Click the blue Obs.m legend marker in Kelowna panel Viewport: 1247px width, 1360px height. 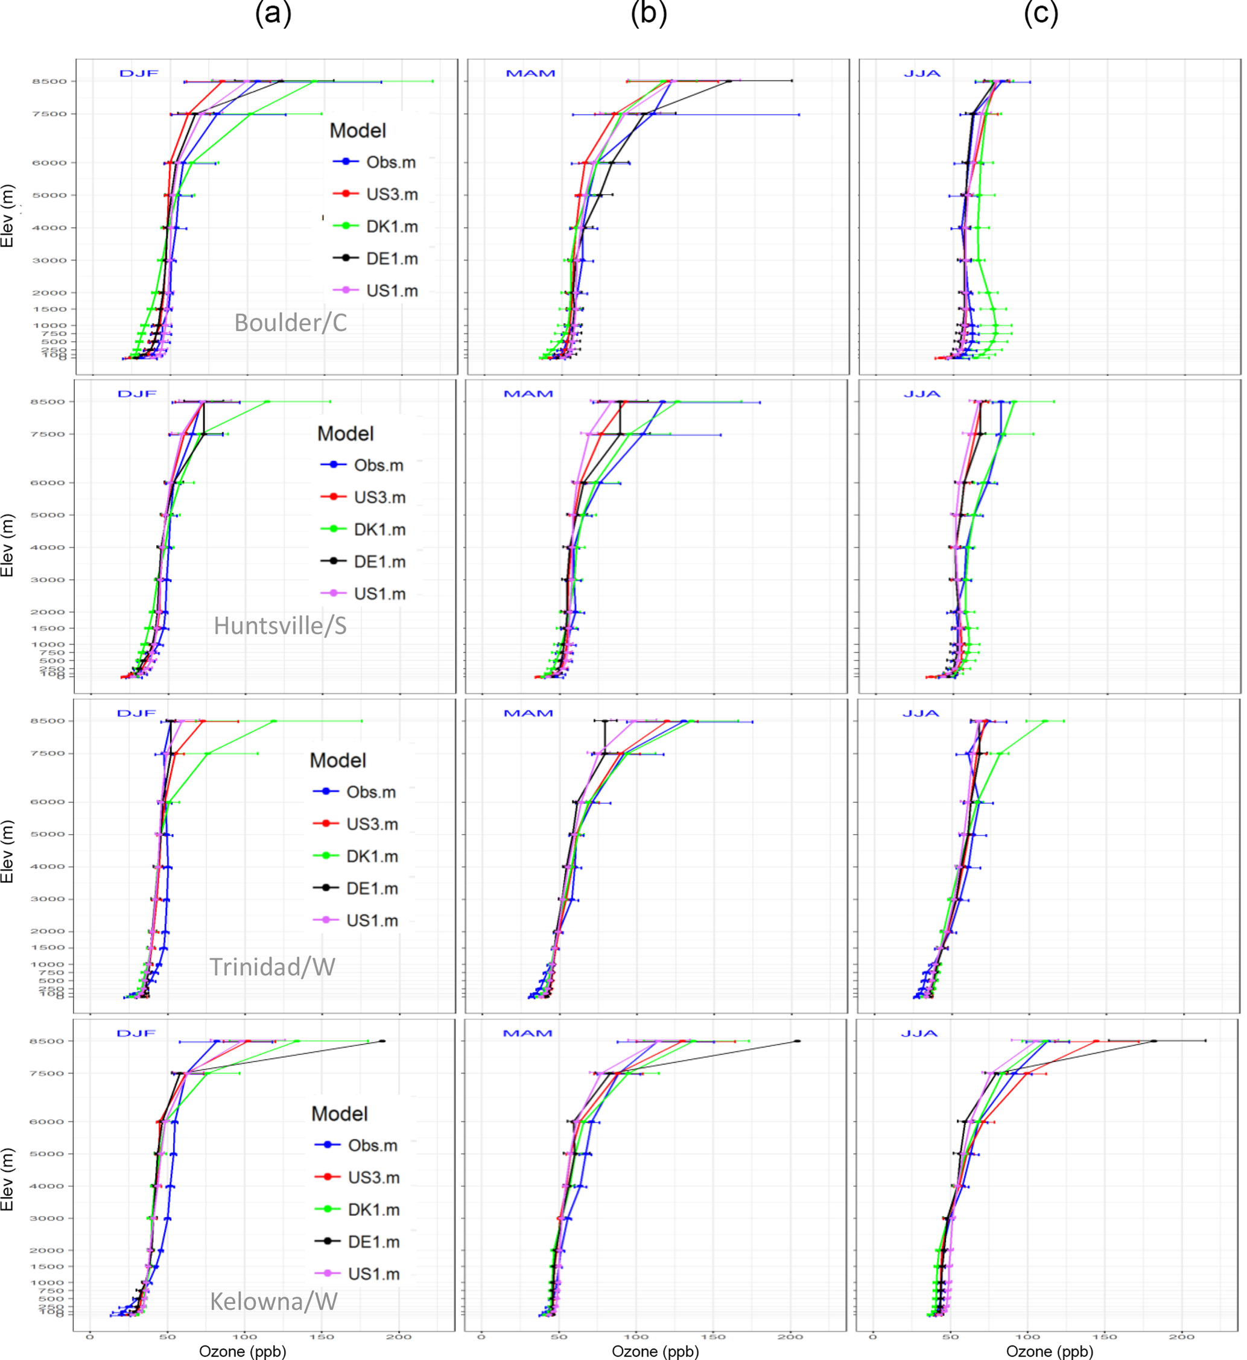[x=327, y=1145]
